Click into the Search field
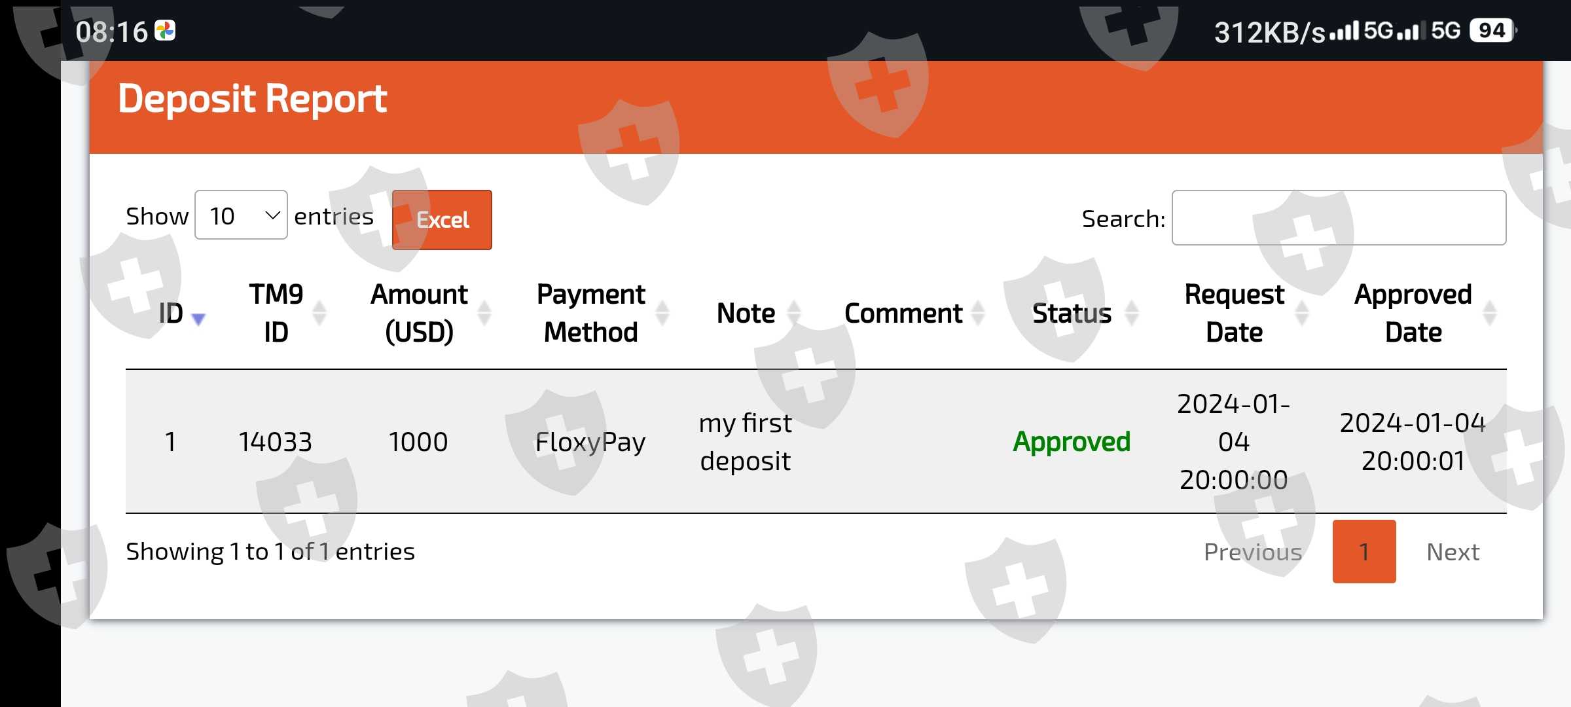The width and height of the screenshot is (1571, 707). (x=1338, y=218)
